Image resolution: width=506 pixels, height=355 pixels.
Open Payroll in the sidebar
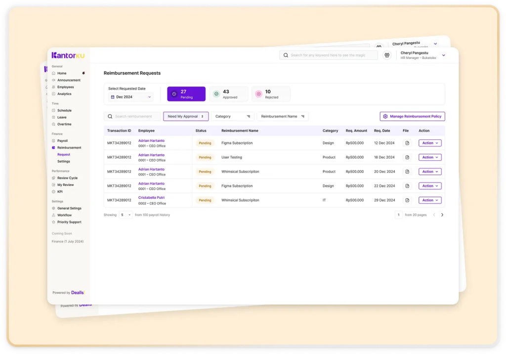pos(62,141)
